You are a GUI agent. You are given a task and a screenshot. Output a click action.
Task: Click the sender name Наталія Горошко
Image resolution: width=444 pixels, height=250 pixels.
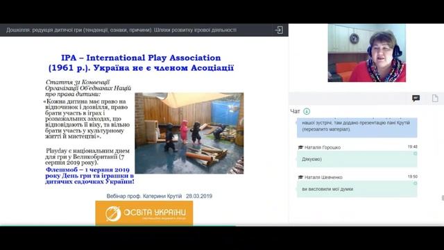coord(323,147)
